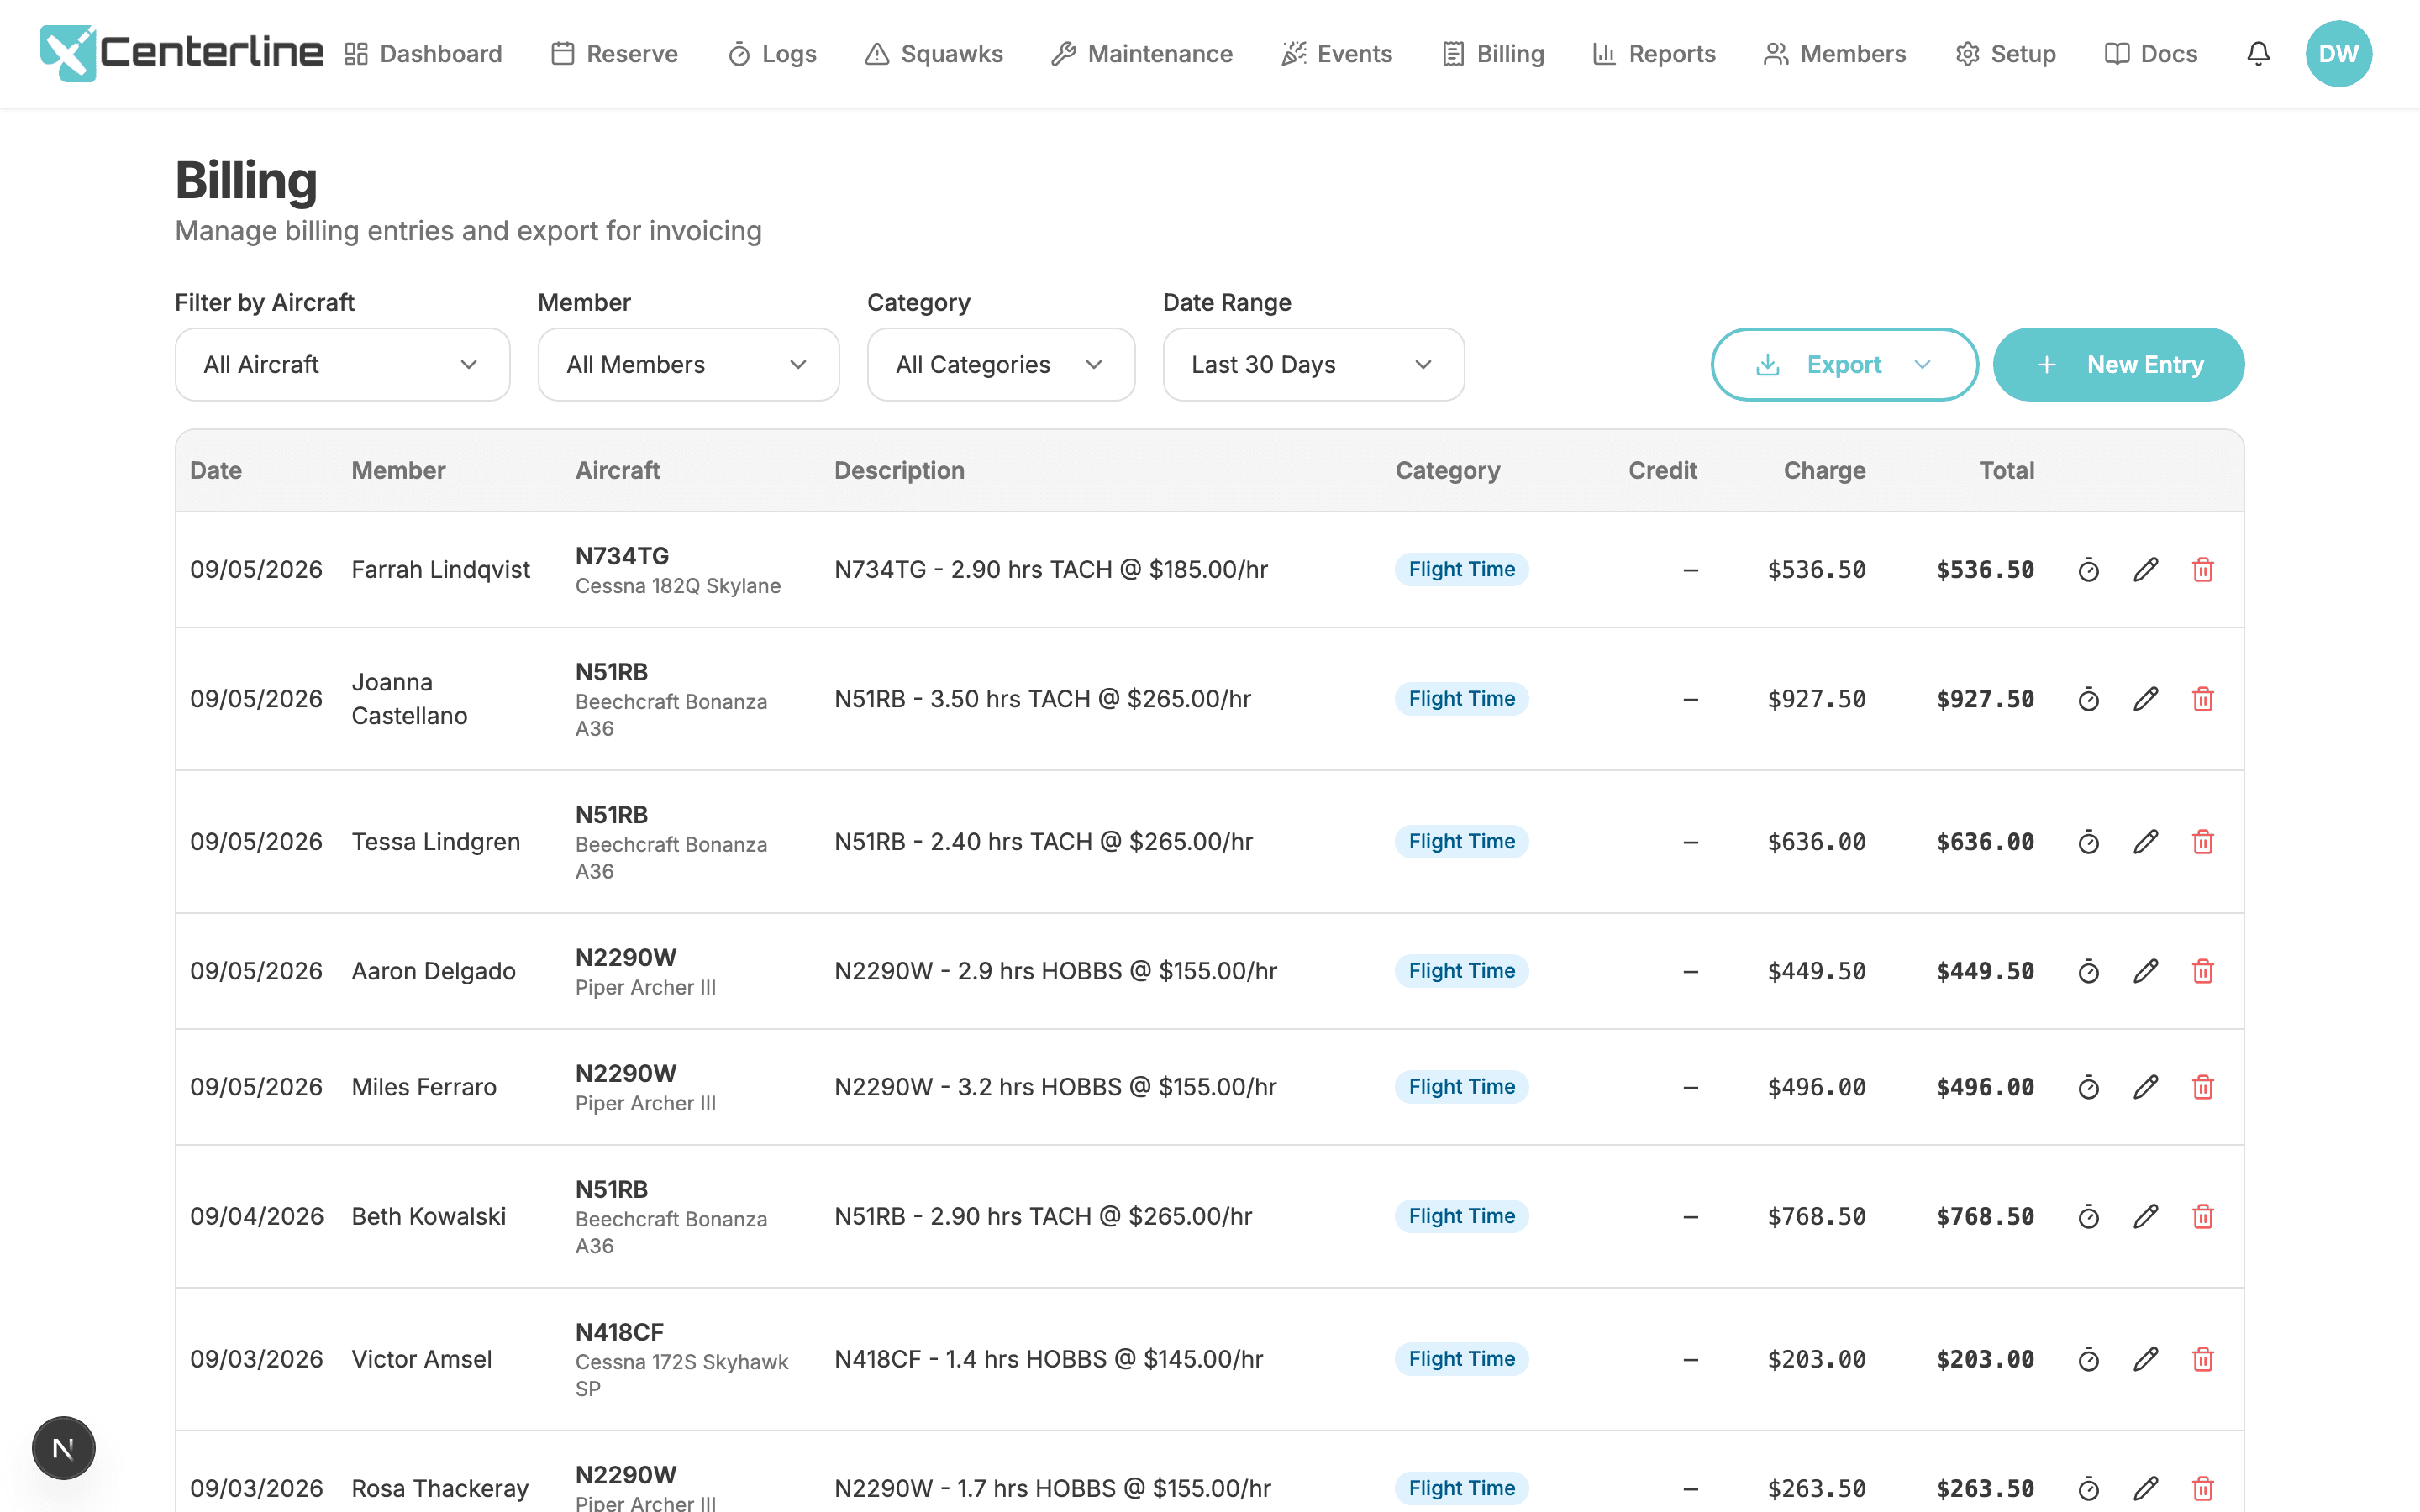Edit the Joanna Castellano billing entry

[2145, 699]
